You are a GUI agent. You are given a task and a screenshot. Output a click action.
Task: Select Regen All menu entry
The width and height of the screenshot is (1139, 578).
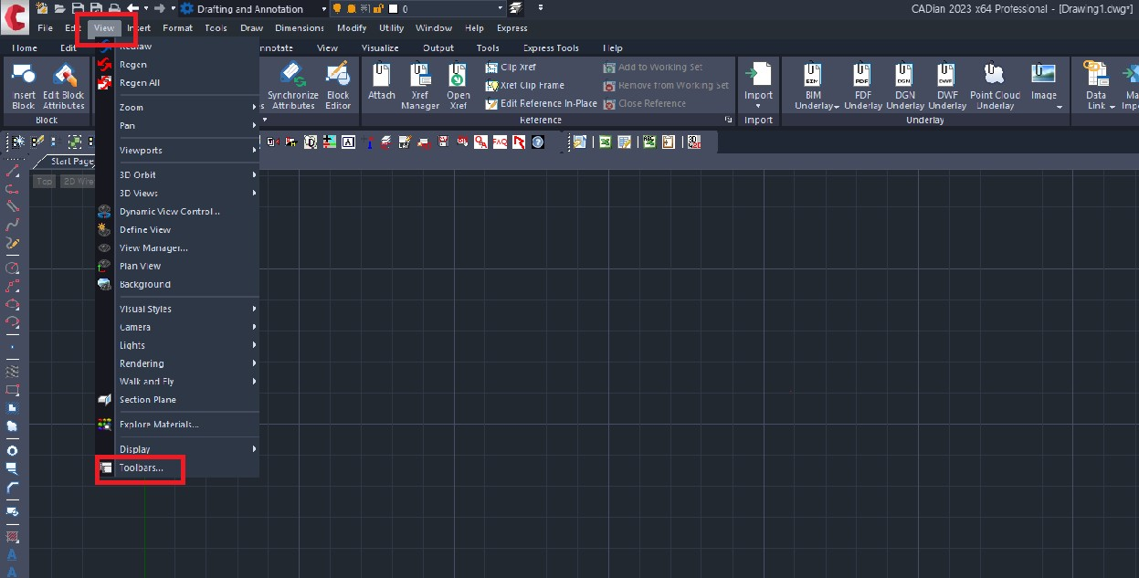(140, 83)
